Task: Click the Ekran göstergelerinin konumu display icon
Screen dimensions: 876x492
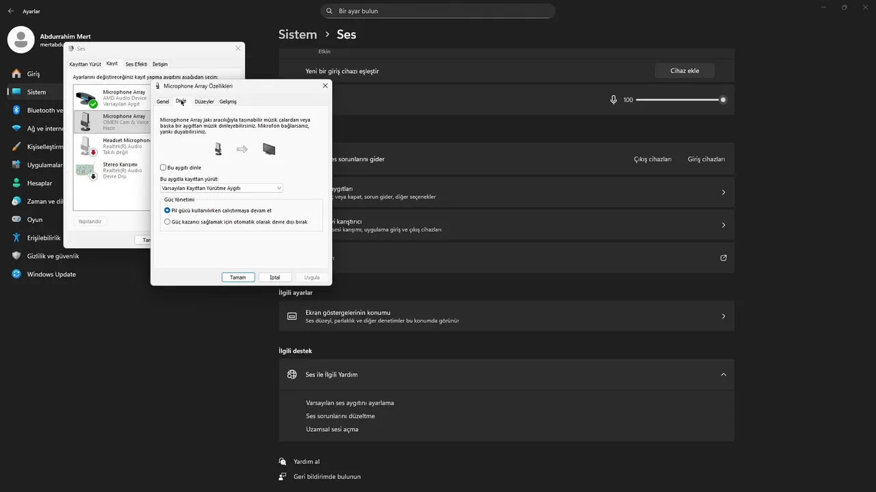Action: 292,316
